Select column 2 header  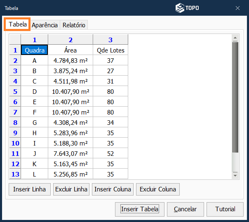[70, 40]
